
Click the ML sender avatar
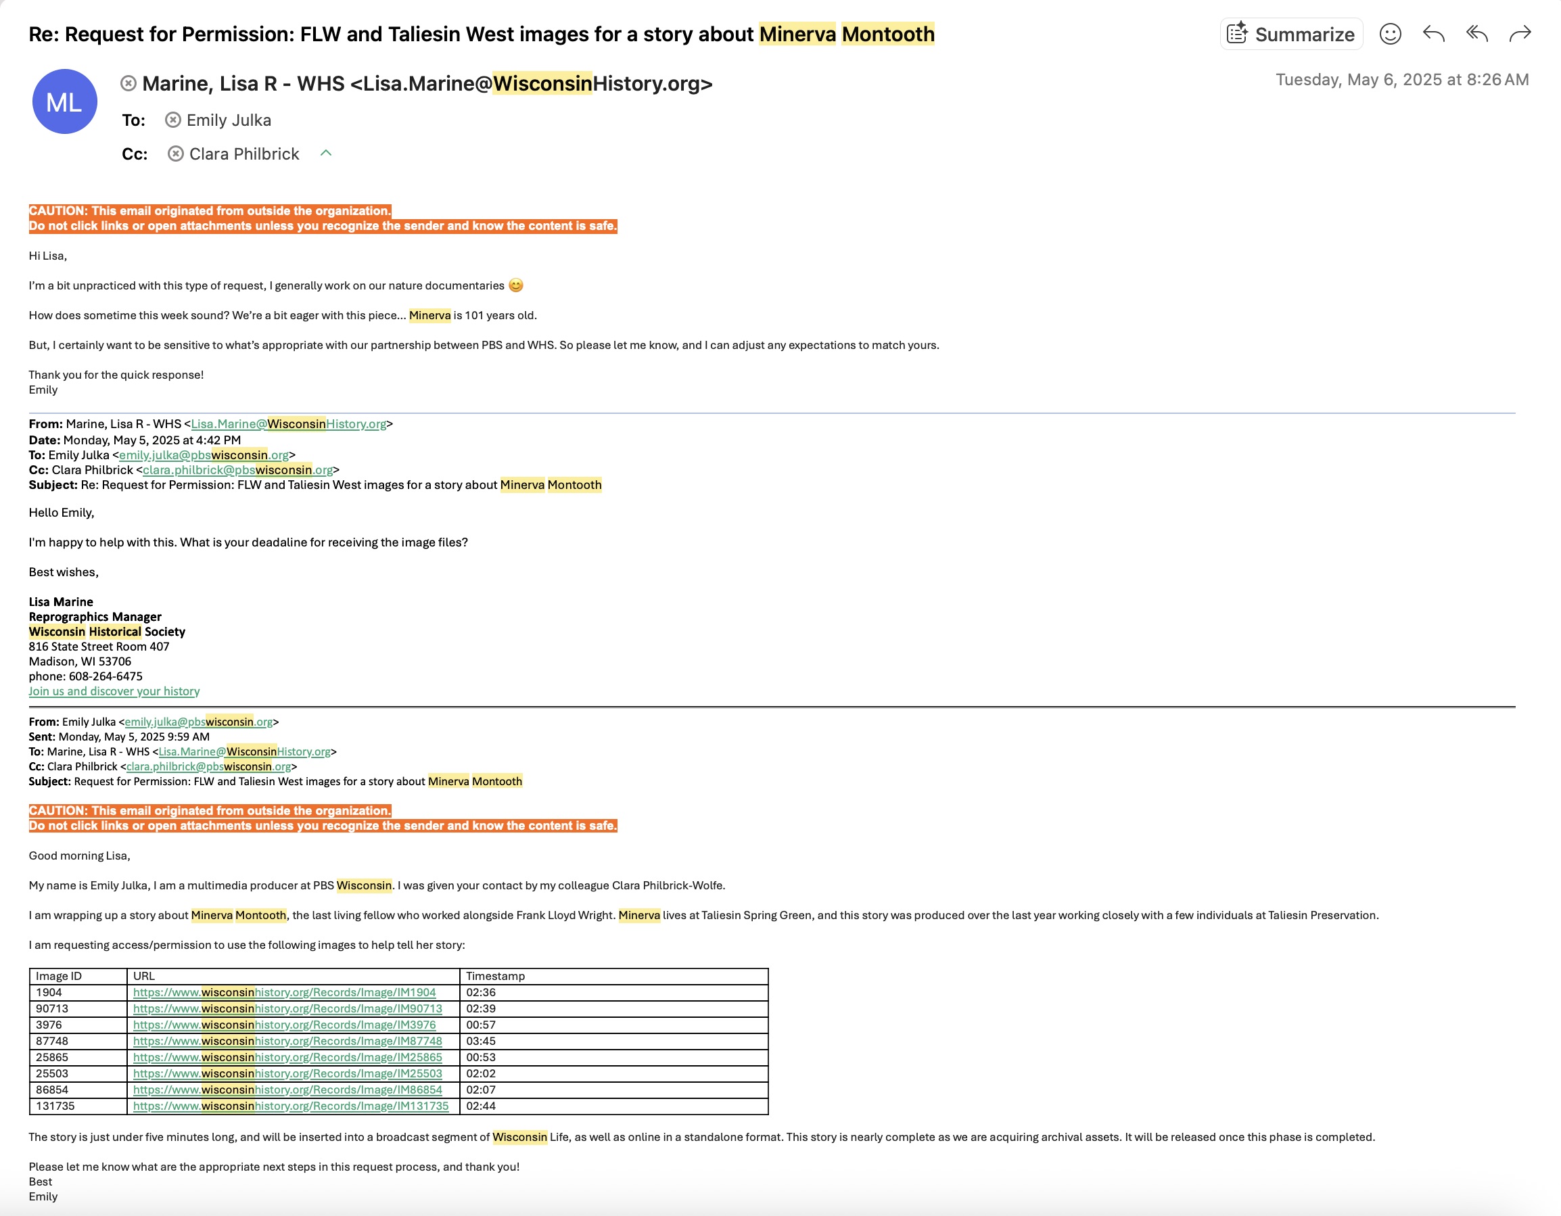(64, 101)
